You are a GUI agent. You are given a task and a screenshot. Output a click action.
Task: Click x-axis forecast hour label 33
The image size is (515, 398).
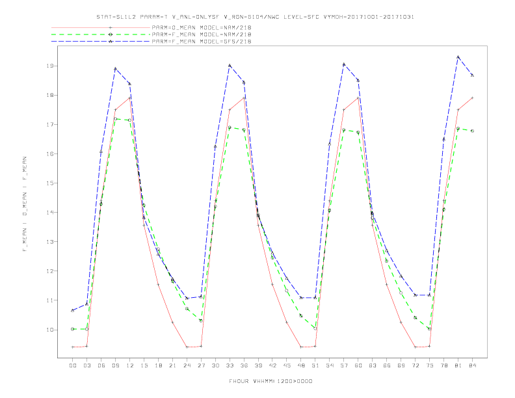click(x=230, y=365)
